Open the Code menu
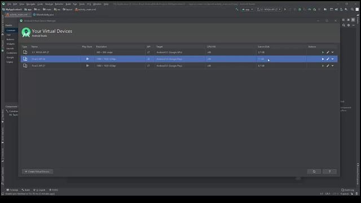 [40, 4]
